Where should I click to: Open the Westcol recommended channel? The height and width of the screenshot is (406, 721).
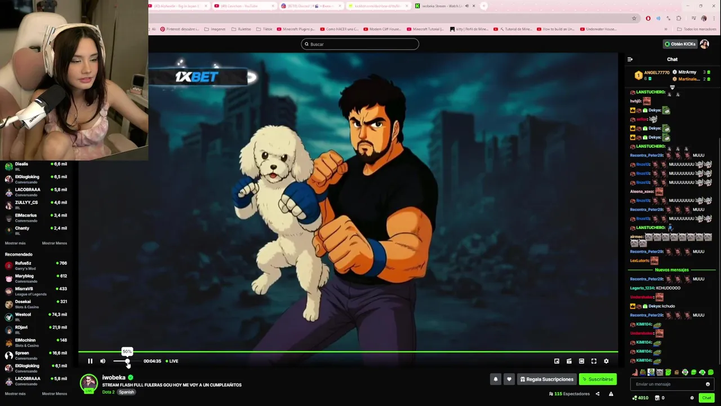36,316
